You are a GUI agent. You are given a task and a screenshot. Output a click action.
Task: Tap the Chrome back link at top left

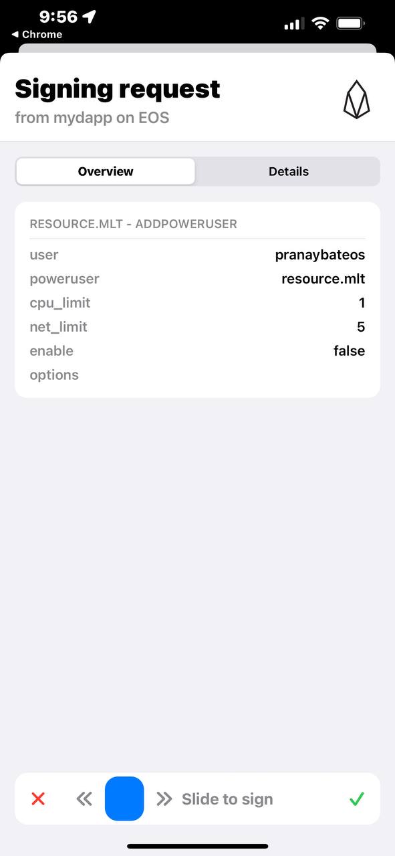(x=33, y=34)
